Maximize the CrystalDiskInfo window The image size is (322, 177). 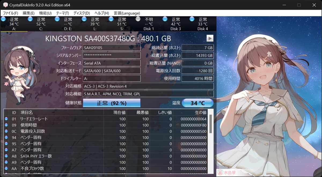point(299,5)
